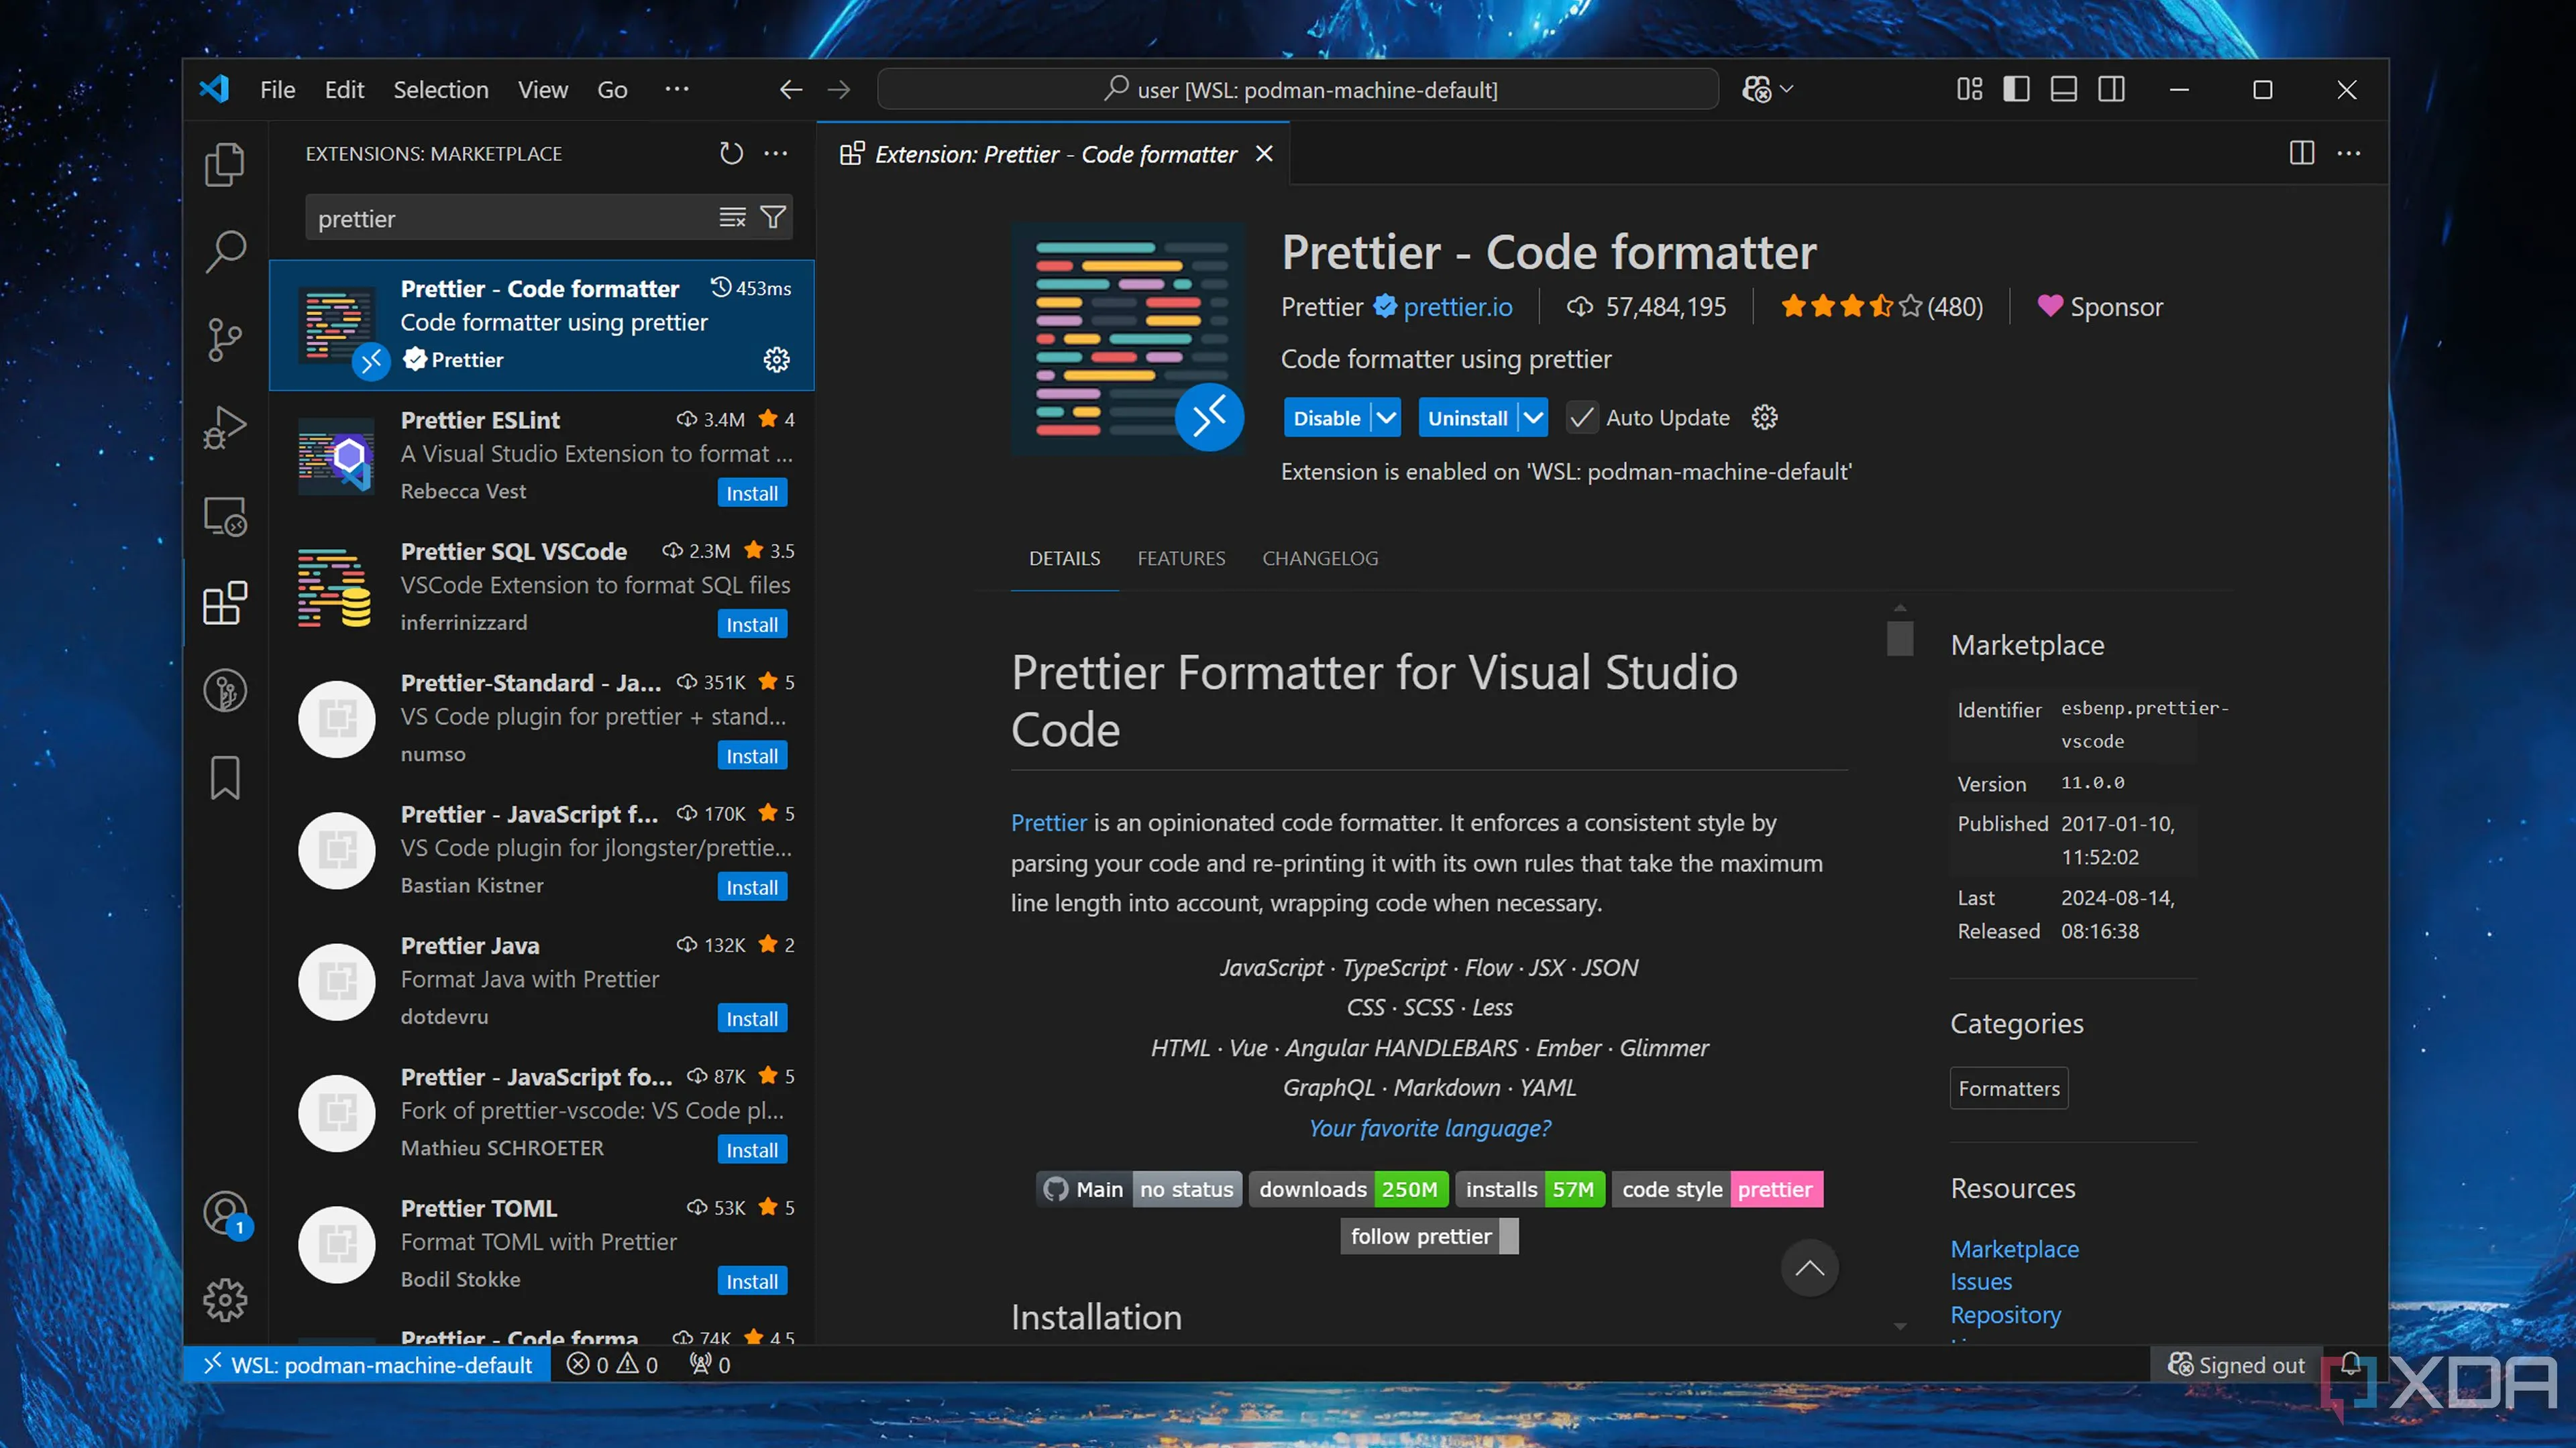Open 'Your favorite language?' link
The image size is (2576, 1448).
pos(1430,1128)
